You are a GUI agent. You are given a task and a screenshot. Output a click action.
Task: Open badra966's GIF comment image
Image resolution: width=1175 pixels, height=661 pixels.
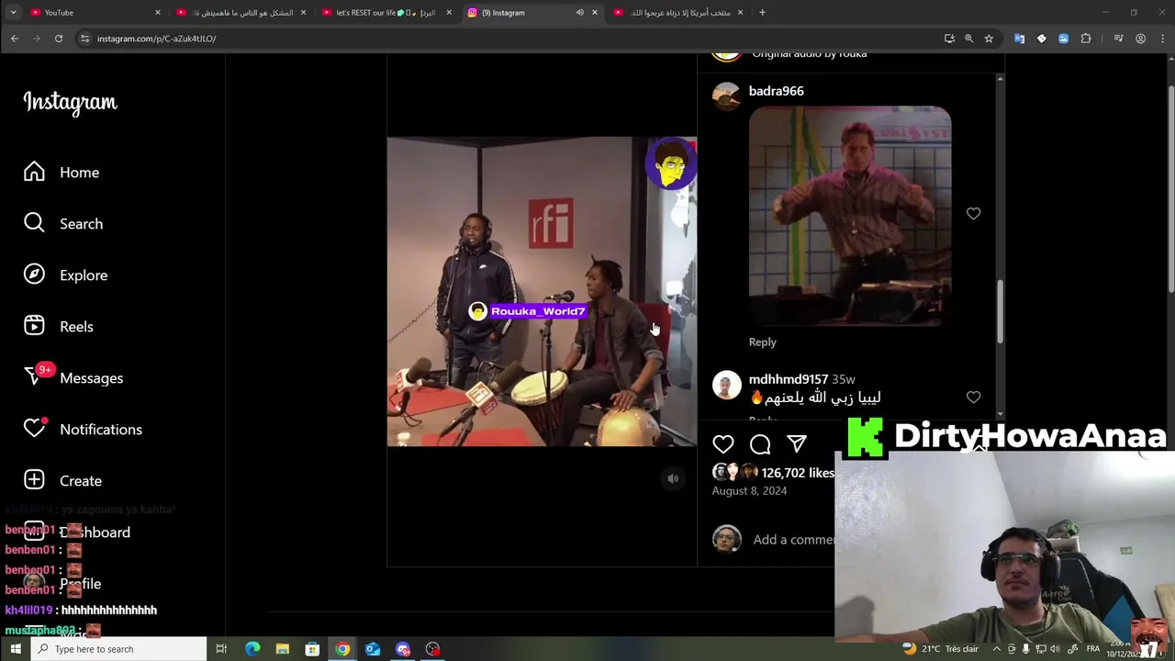tap(850, 216)
